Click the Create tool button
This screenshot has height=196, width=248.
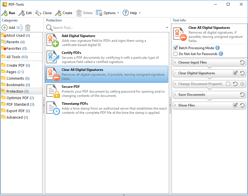(x=64, y=13)
